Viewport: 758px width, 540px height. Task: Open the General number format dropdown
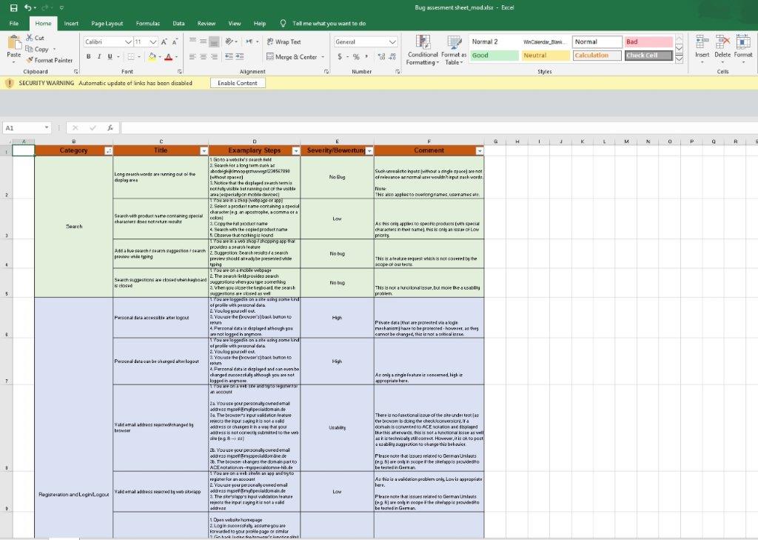pyautogui.click(x=392, y=42)
